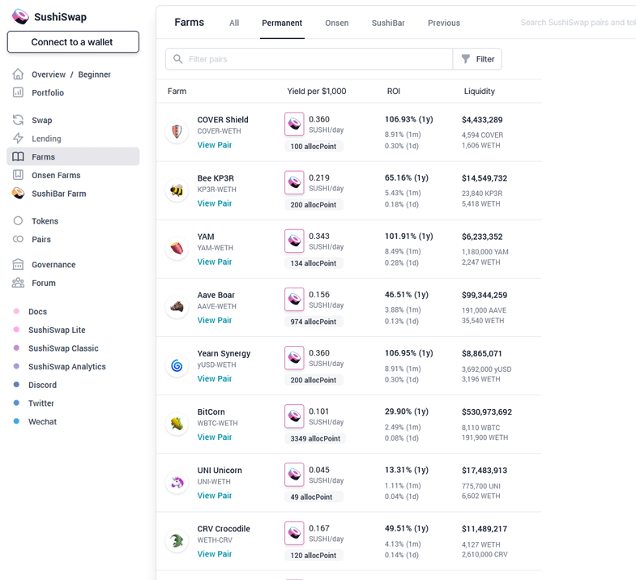Click the funnel icon on Filter
The image size is (636, 580).
tap(466, 59)
